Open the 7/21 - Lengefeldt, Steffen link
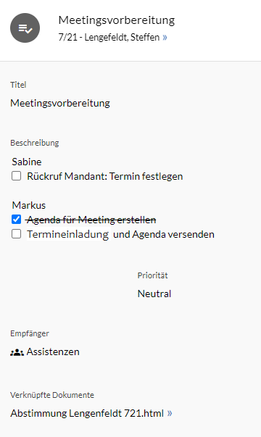This screenshot has height=437, width=261. click(x=109, y=38)
